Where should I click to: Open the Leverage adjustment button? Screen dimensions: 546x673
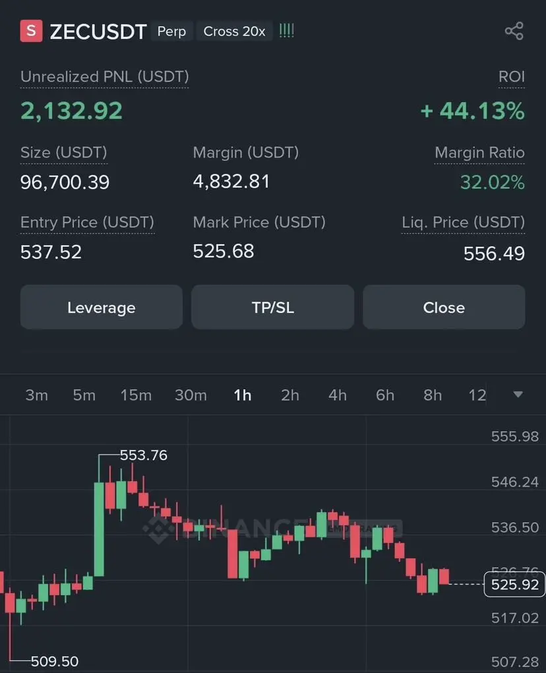pyautogui.click(x=102, y=308)
